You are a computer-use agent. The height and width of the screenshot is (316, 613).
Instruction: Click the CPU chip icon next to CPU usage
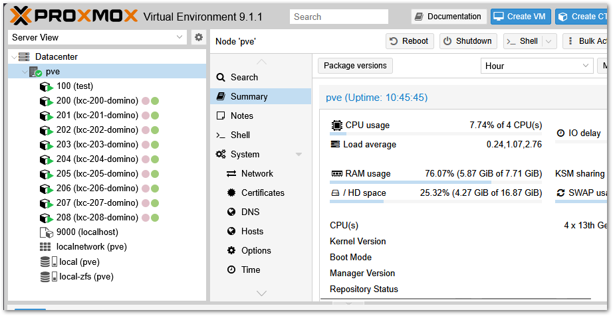pyautogui.click(x=336, y=125)
